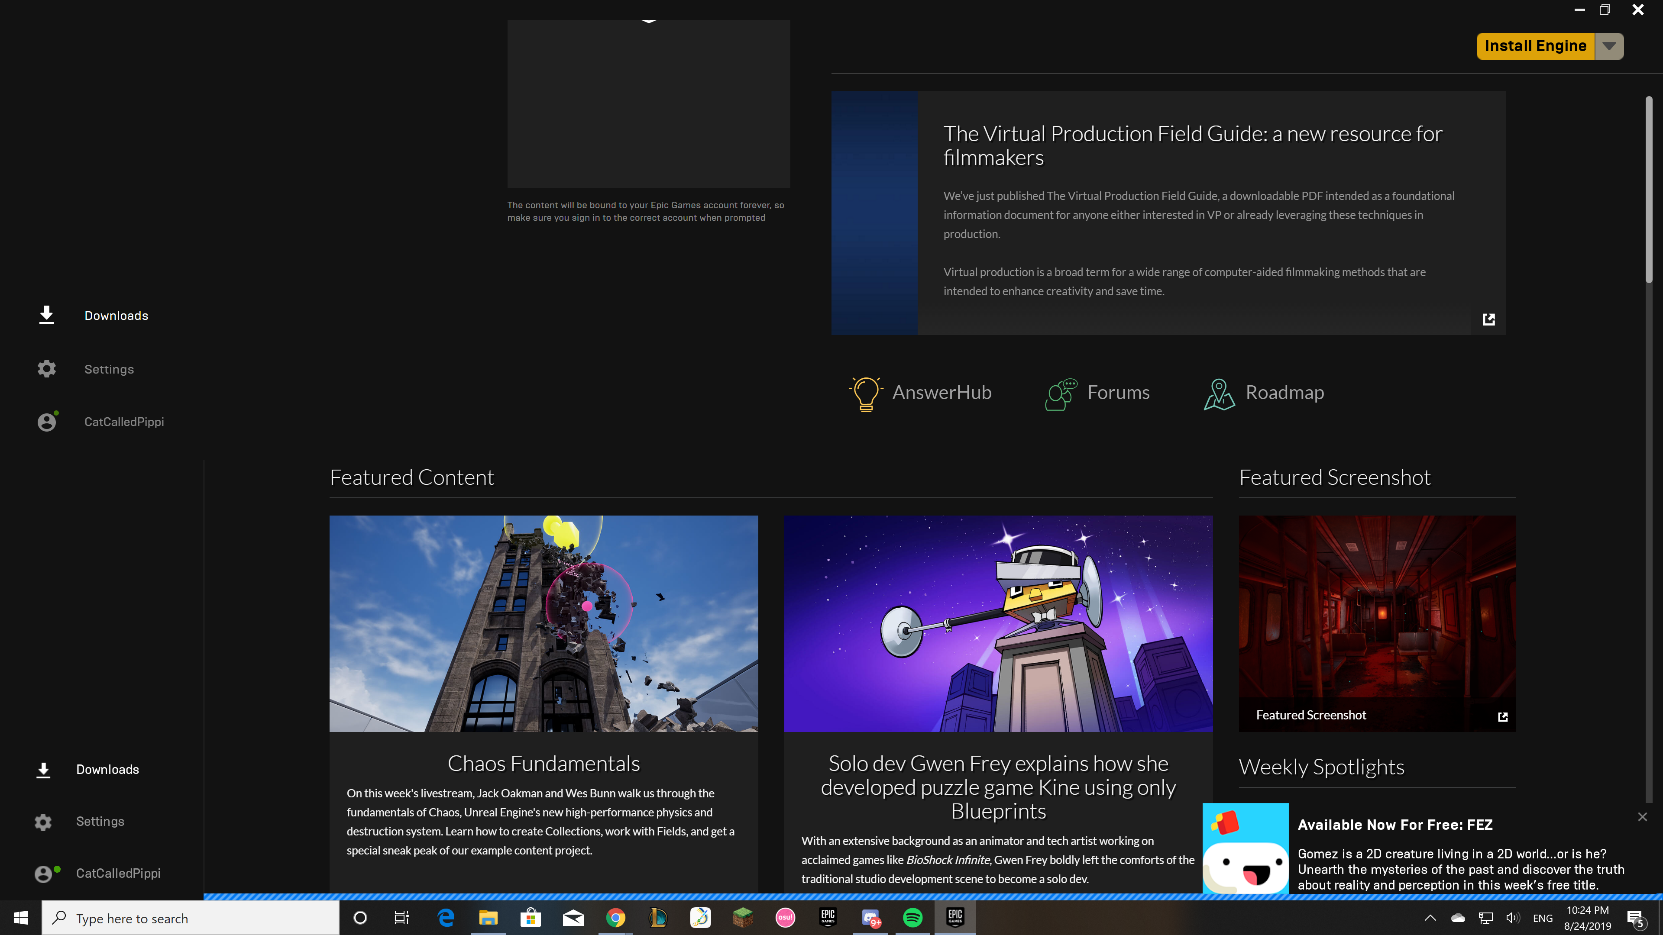Click the Weekly Spotlights heading
1663x935 pixels.
click(1321, 767)
